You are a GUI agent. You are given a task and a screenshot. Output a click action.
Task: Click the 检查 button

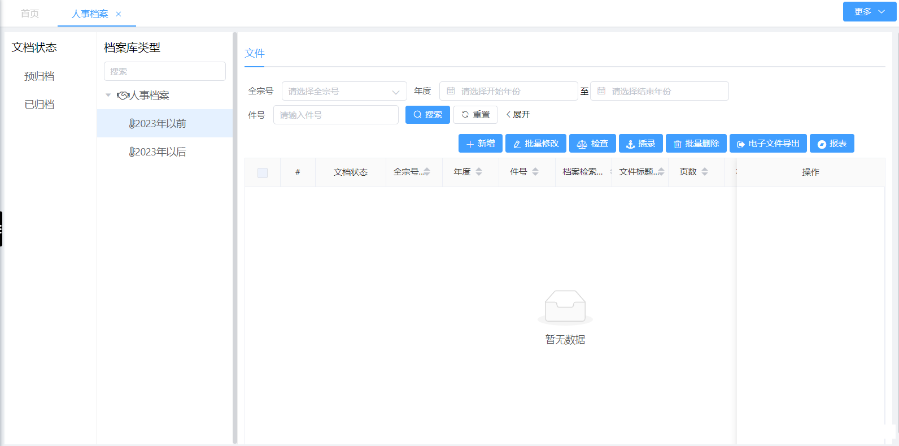pos(592,144)
